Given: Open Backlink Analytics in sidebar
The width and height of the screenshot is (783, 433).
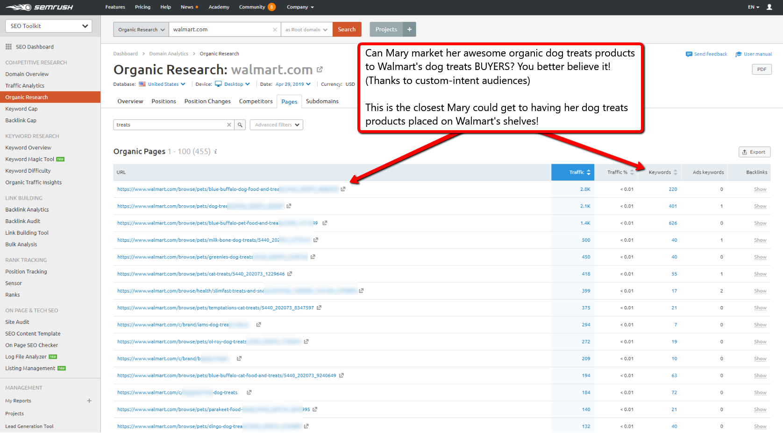Looking at the screenshot, I should [x=27, y=210].
